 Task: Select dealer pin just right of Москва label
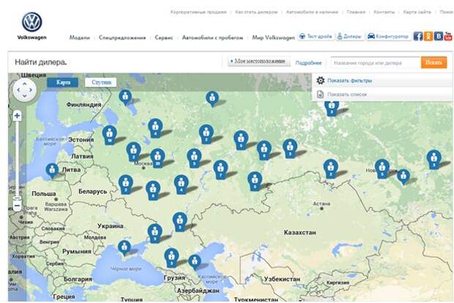coord(157,158)
